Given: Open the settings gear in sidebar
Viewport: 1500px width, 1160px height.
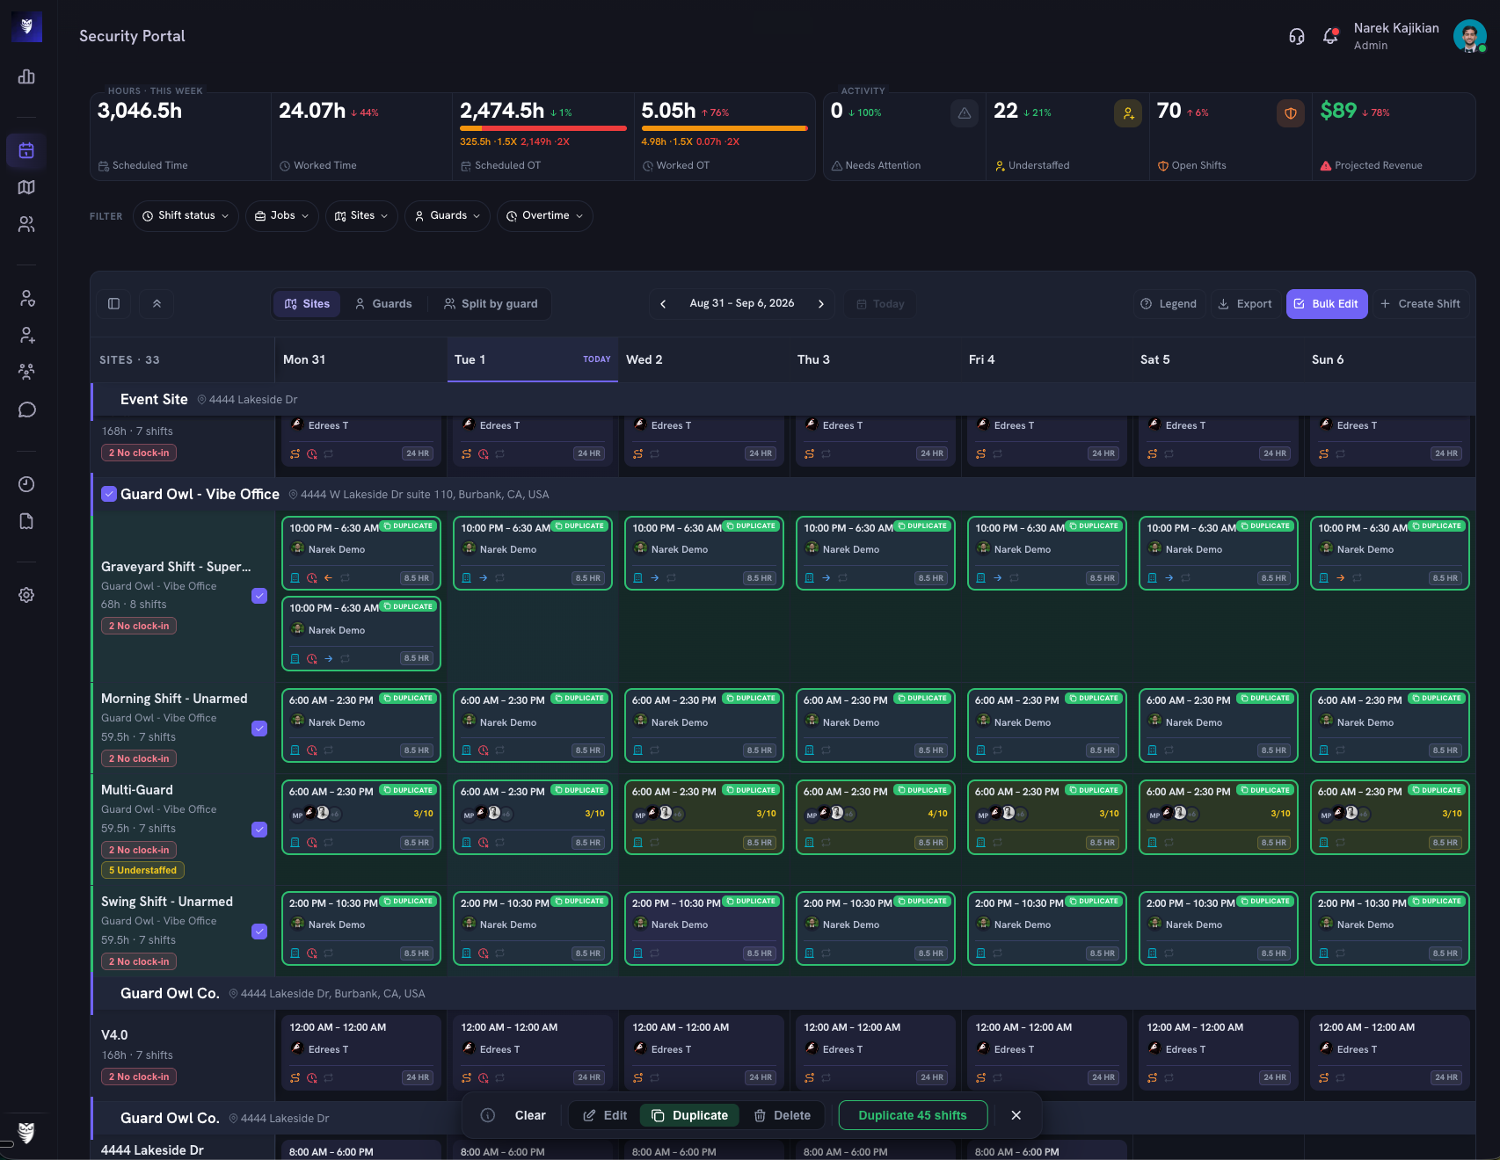Looking at the screenshot, I should pos(26,595).
